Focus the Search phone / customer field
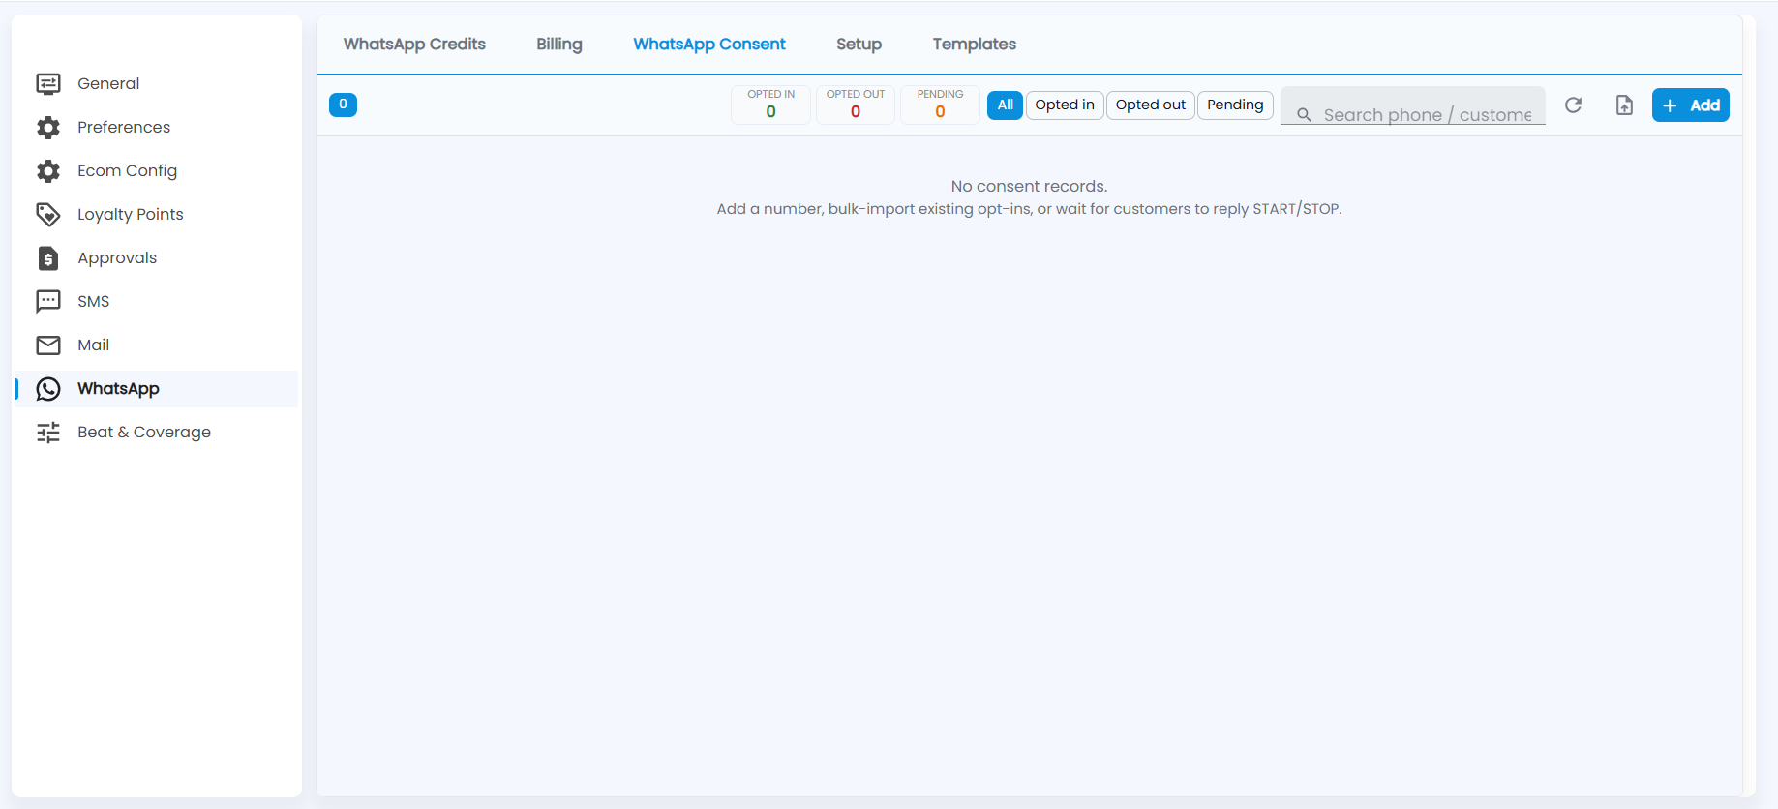The height and width of the screenshot is (809, 1778). pyautogui.click(x=1413, y=105)
